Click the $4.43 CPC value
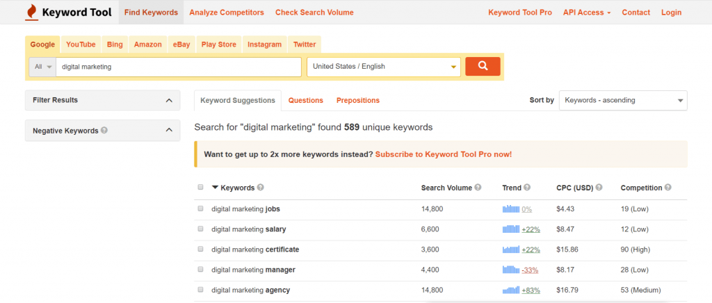This screenshot has height=303, width=712. coord(565,209)
